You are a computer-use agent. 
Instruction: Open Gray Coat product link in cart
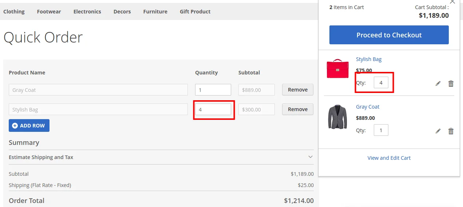pyautogui.click(x=368, y=107)
